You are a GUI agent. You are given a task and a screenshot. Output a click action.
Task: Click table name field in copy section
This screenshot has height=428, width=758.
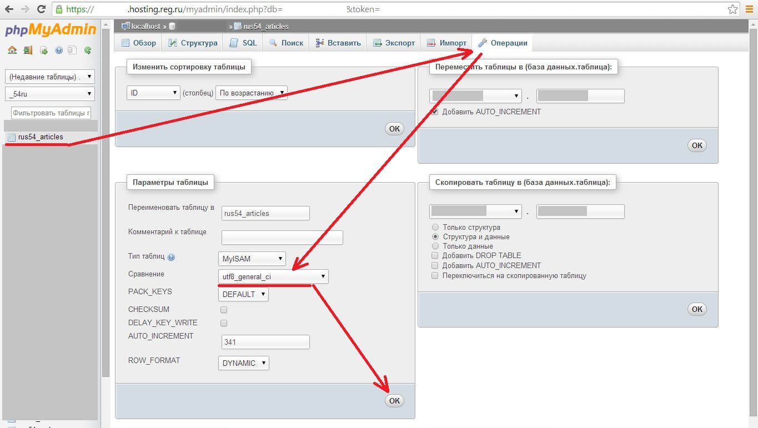tap(580, 212)
